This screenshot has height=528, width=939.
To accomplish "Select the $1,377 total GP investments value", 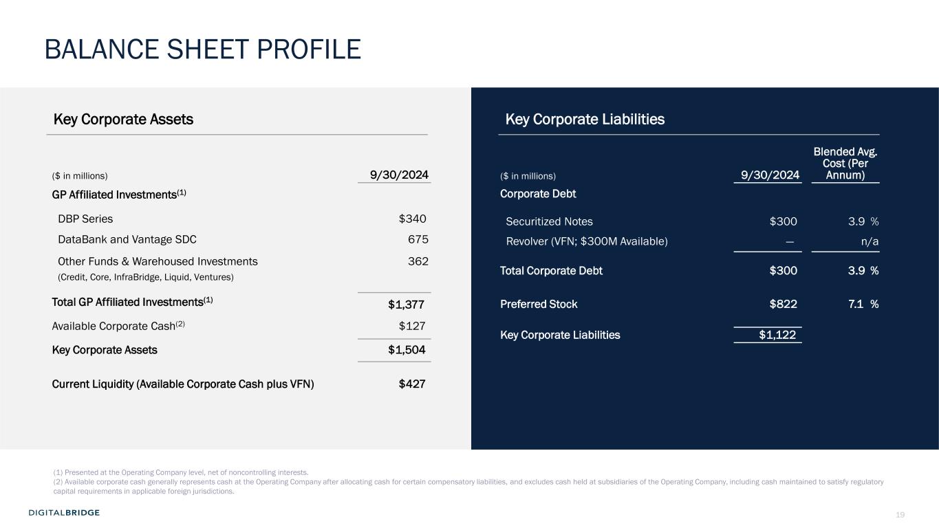I will pyautogui.click(x=406, y=305).
